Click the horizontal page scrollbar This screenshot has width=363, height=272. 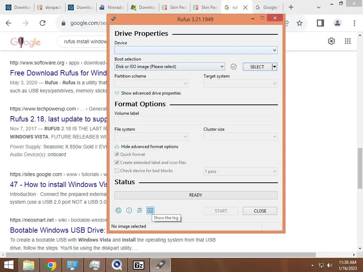[x=161, y=255]
